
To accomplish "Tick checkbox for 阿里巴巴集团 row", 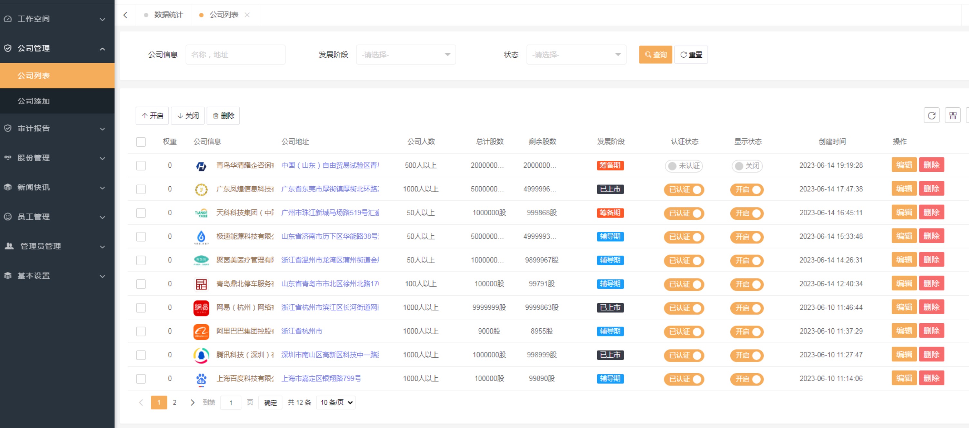I will (x=141, y=331).
